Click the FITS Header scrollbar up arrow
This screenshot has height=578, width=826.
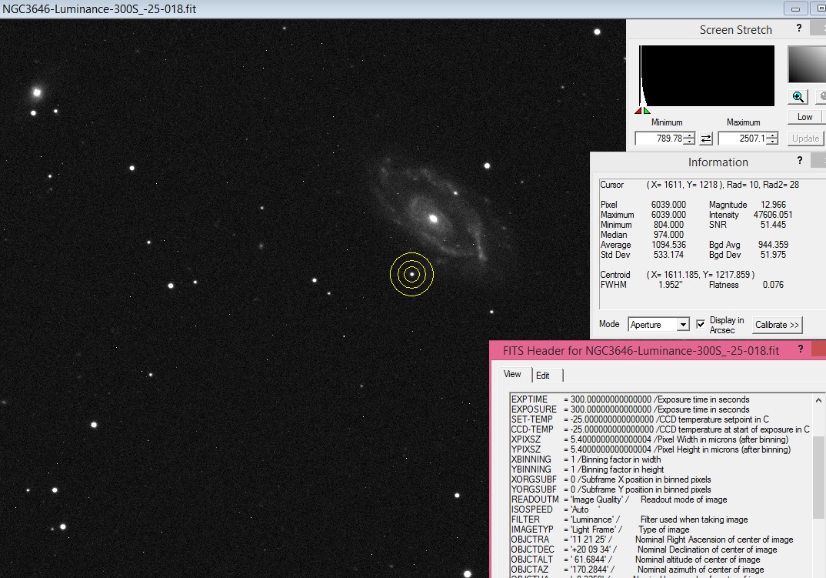(x=818, y=399)
